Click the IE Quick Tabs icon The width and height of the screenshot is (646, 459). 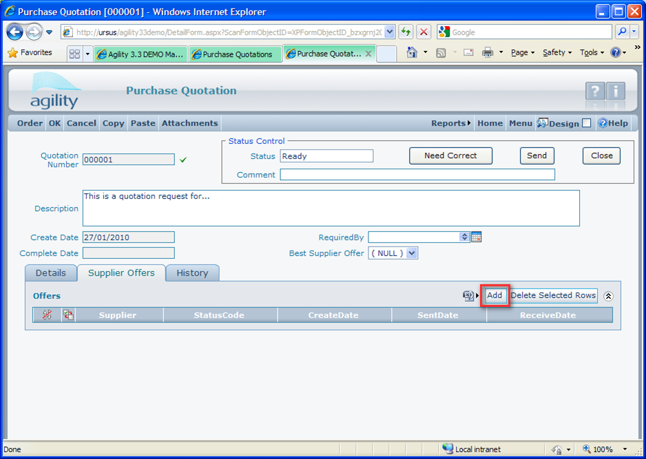pyautogui.click(x=75, y=54)
